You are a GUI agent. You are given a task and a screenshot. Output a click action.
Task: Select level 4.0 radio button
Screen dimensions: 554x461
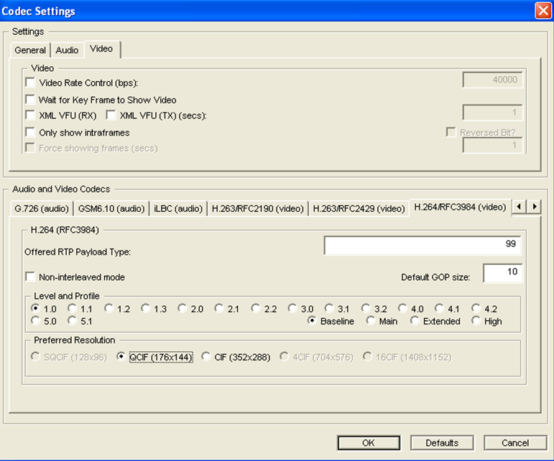click(x=403, y=308)
